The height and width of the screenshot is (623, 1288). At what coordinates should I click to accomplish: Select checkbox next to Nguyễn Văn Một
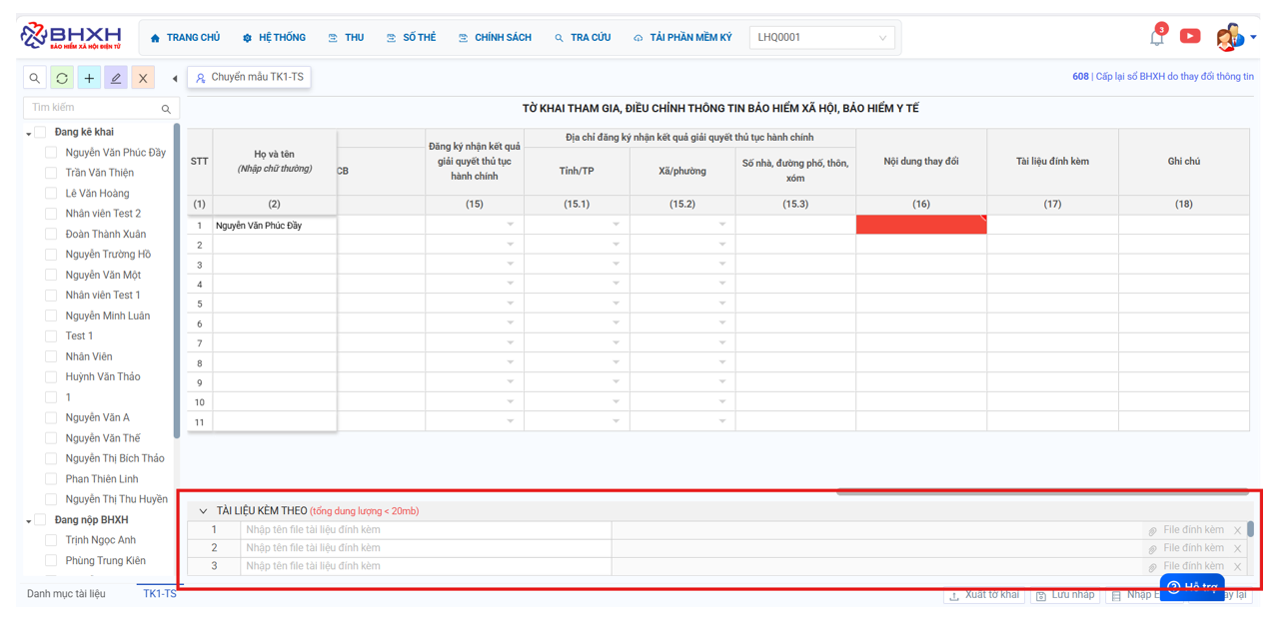[51, 275]
